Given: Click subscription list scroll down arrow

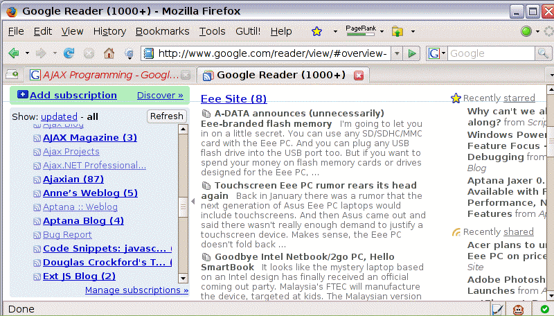Looking at the screenshot, I should click(183, 278).
